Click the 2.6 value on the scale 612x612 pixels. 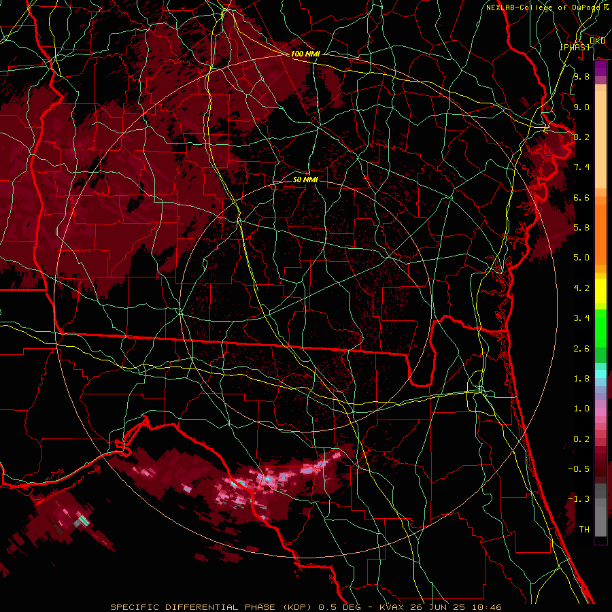click(581, 349)
